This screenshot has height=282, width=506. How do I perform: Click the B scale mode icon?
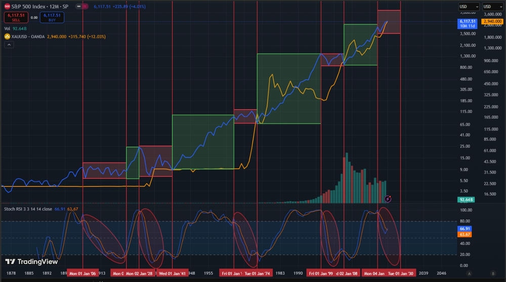[493, 273]
